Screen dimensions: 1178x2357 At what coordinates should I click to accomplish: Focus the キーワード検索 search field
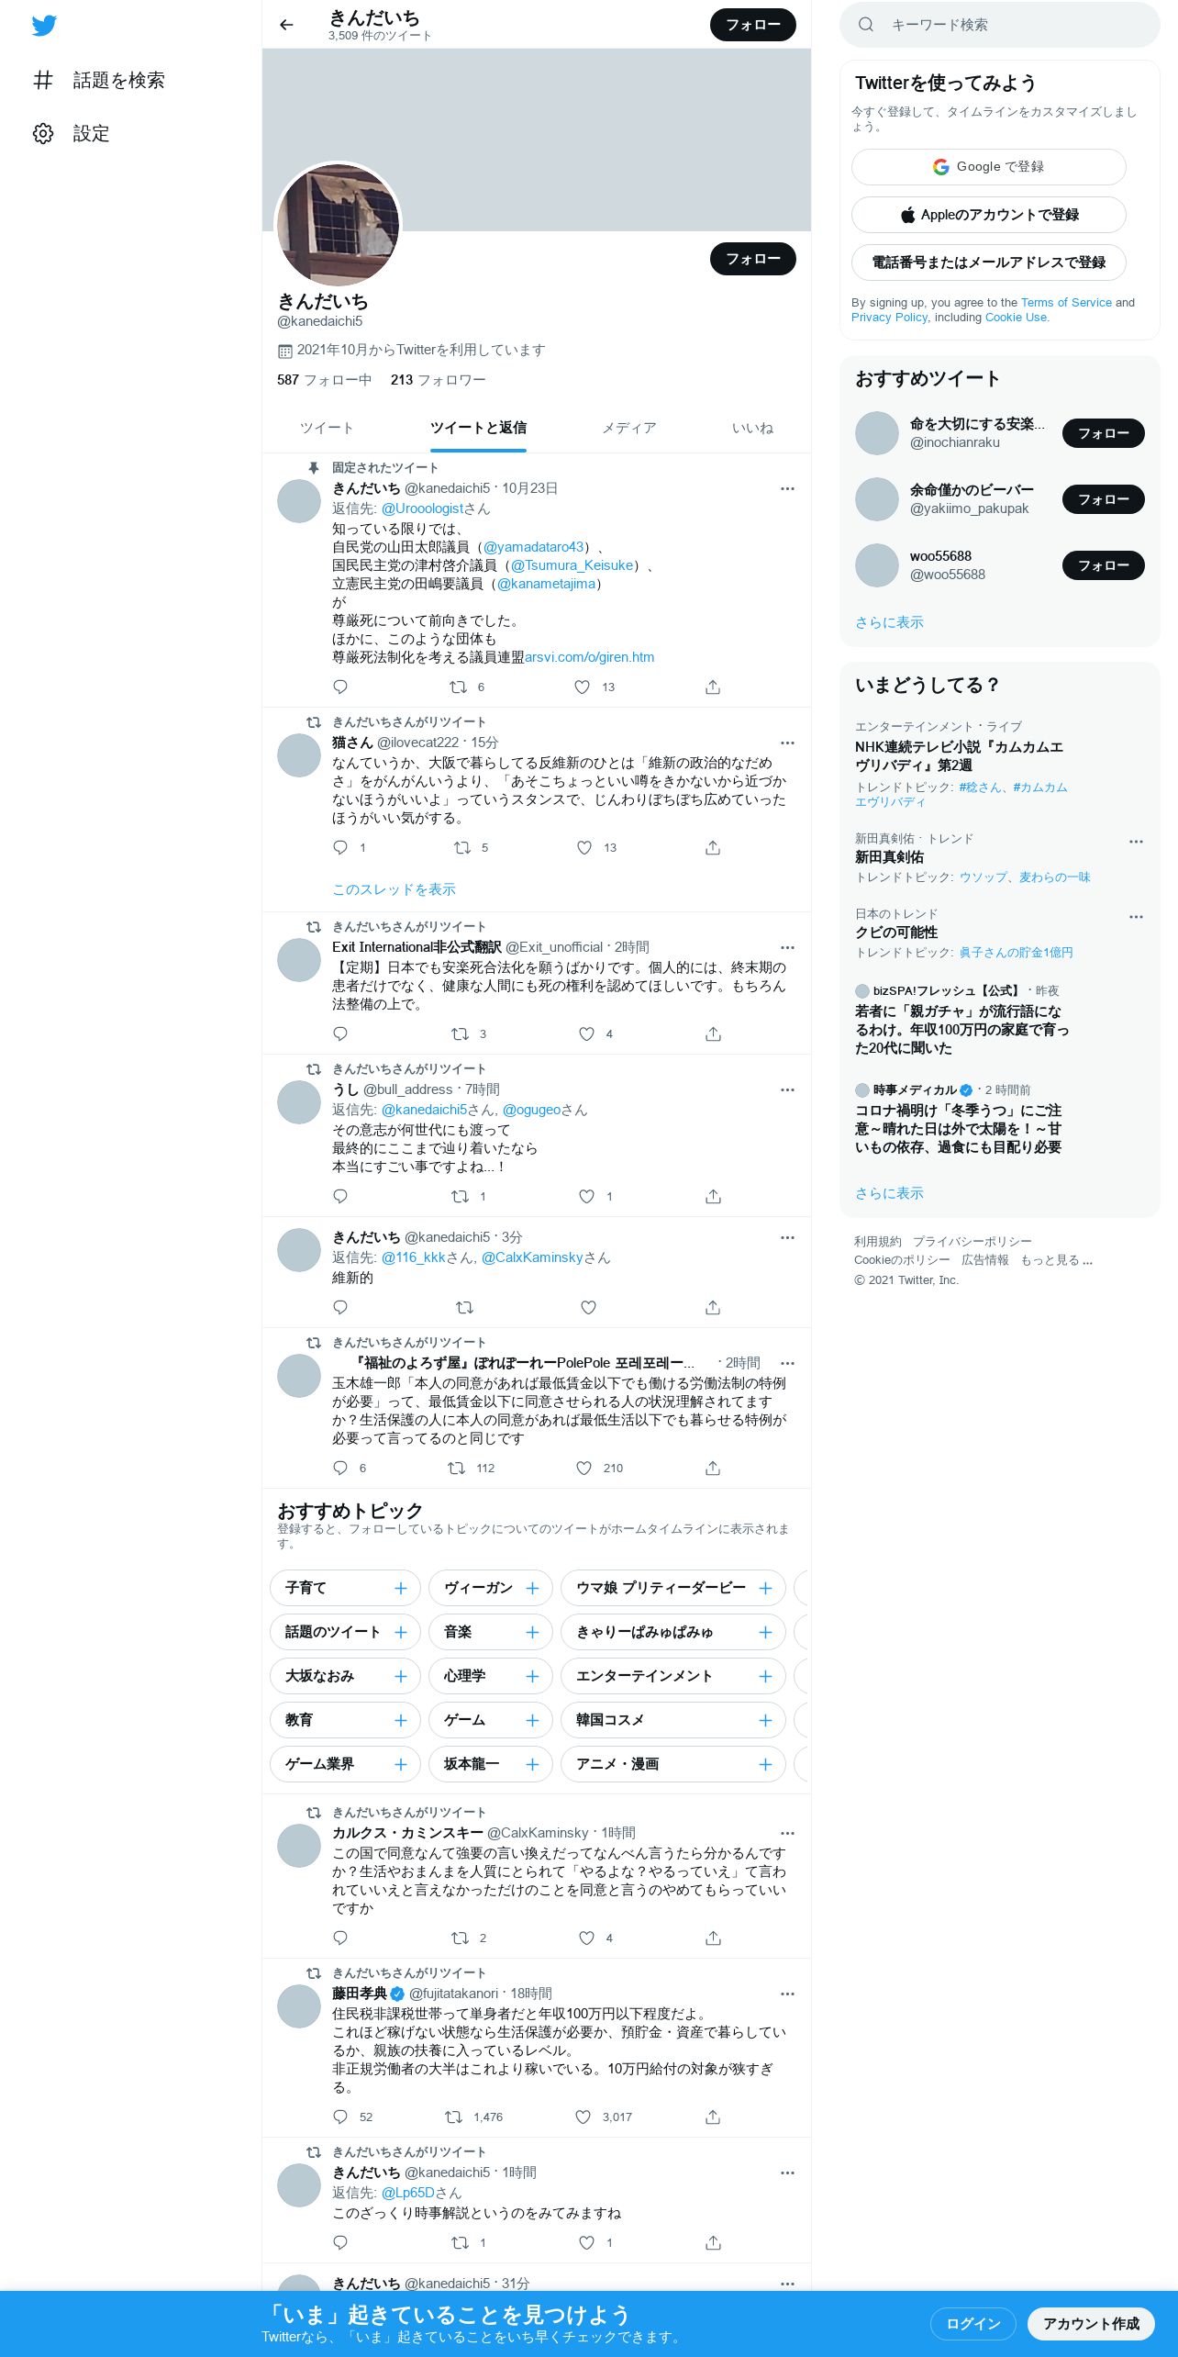(x=1000, y=25)
